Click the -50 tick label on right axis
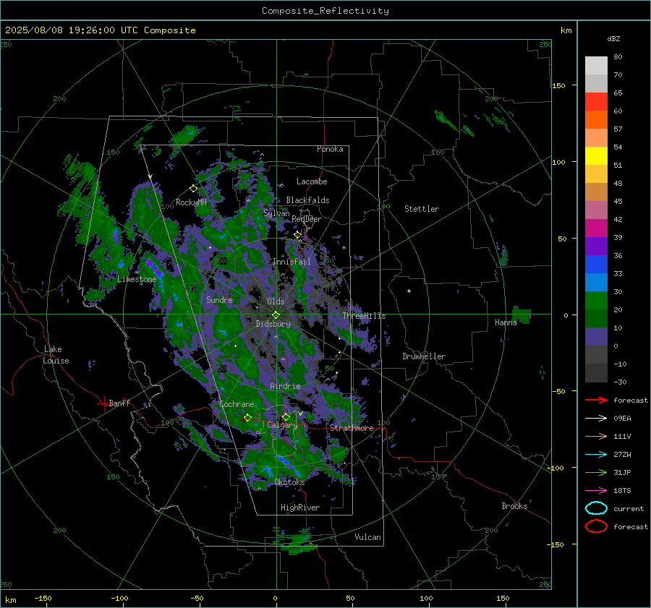The width and height of the screenshot is (651, 608). coord(558,391)
